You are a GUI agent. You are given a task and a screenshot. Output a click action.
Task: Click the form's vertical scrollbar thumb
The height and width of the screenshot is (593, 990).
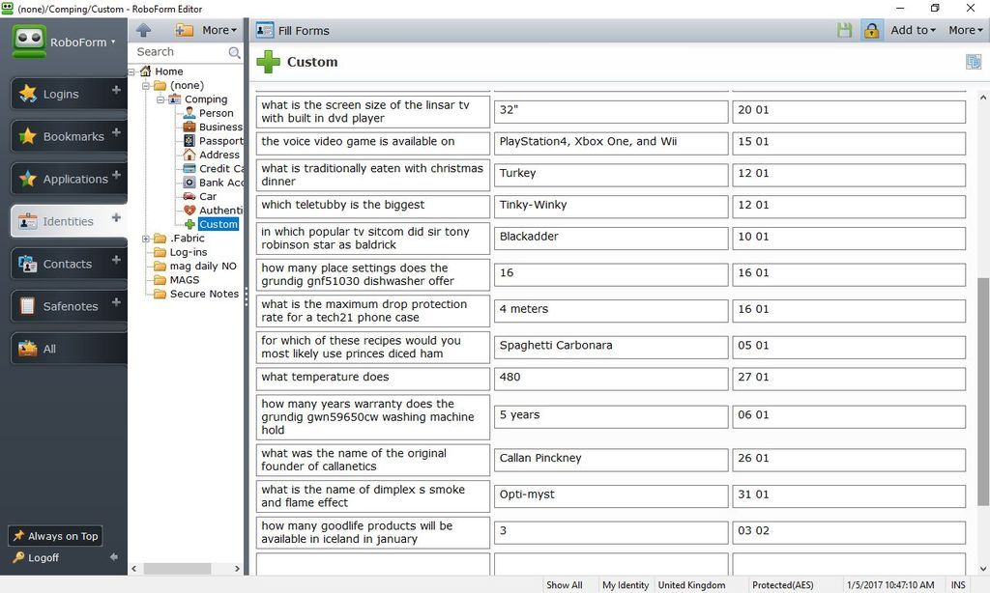coord(982,391)
